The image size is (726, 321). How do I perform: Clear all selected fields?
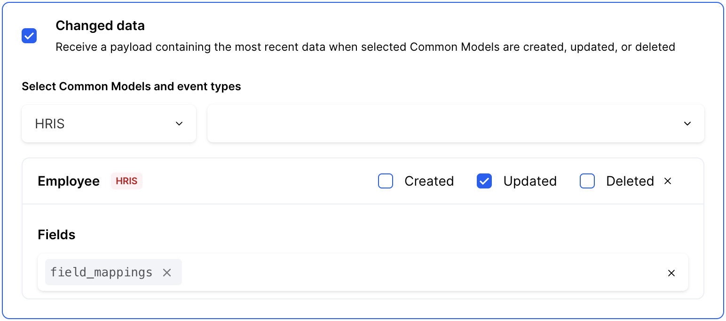coord(671,273)
